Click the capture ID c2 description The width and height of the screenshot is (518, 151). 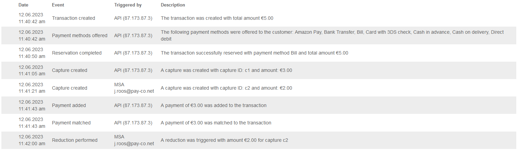click(x=226, y=88)
